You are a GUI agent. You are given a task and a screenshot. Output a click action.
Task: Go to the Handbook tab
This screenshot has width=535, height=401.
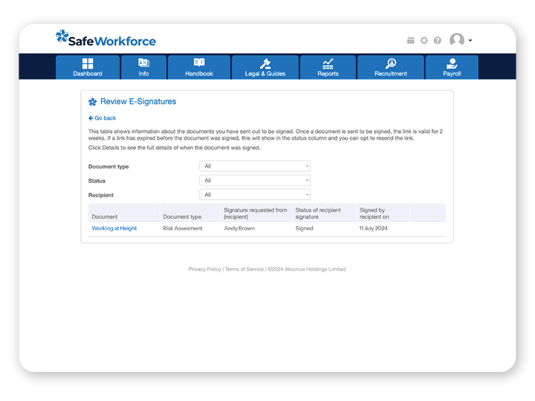198,67
